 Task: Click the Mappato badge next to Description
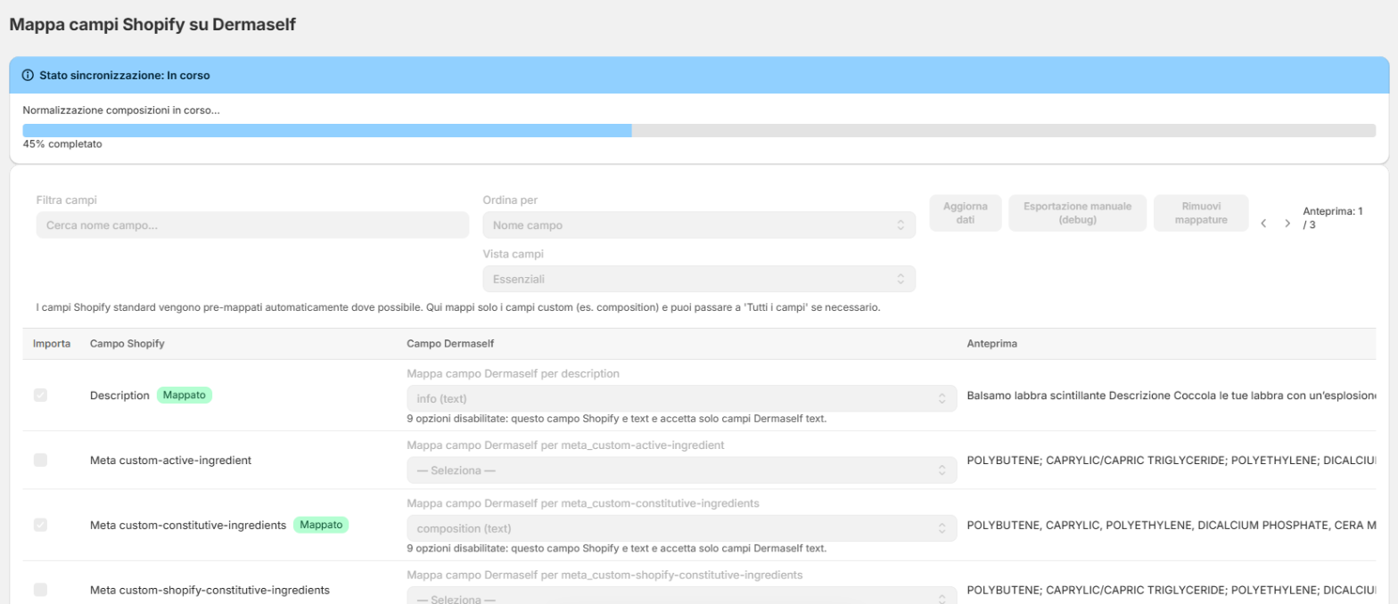185,395
